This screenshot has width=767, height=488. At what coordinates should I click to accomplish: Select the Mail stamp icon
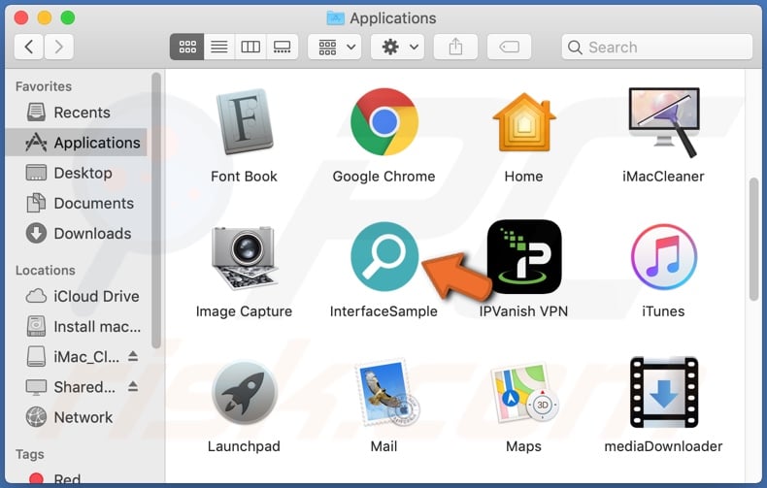tap(386, 392)
